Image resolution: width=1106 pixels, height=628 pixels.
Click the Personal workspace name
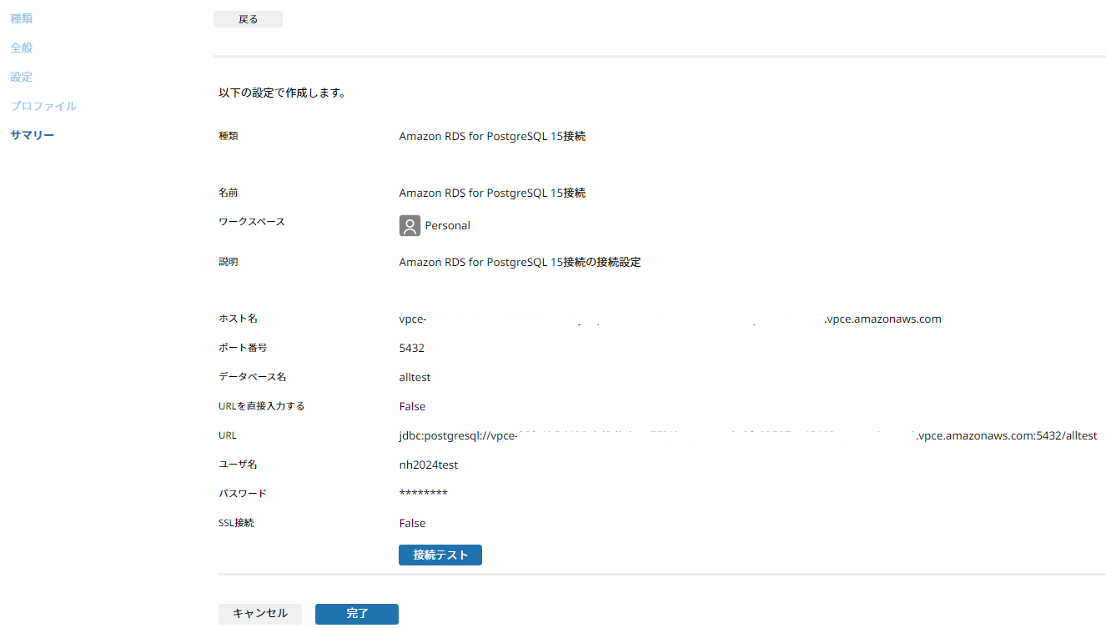[x=448, y=225]
